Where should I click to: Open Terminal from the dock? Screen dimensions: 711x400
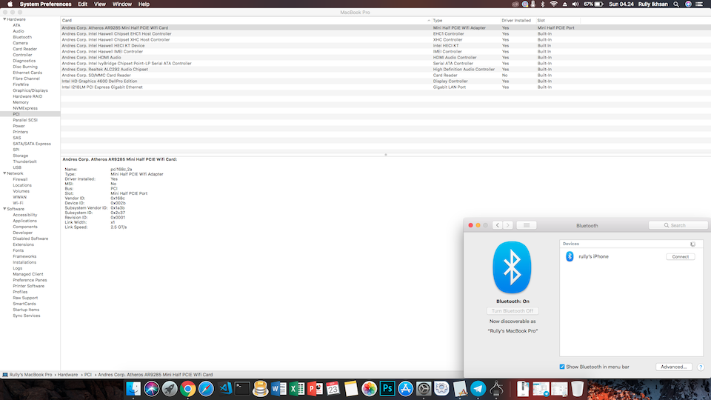[x=242, y=389]
